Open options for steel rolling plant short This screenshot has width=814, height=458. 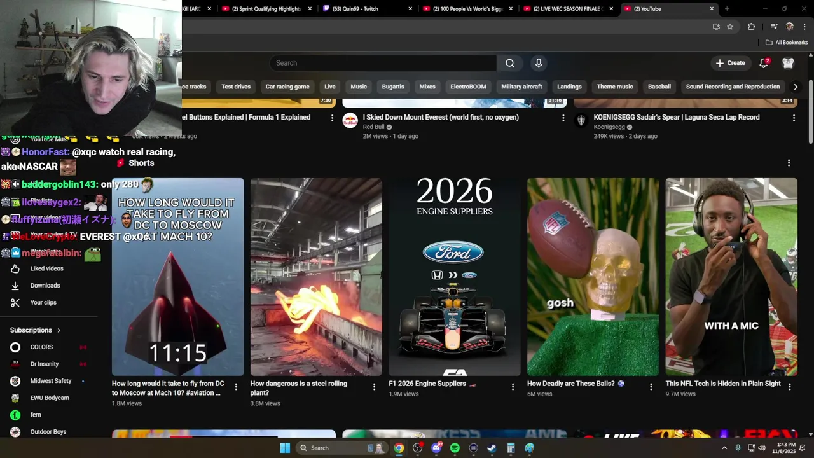click(x=374, y=387)
